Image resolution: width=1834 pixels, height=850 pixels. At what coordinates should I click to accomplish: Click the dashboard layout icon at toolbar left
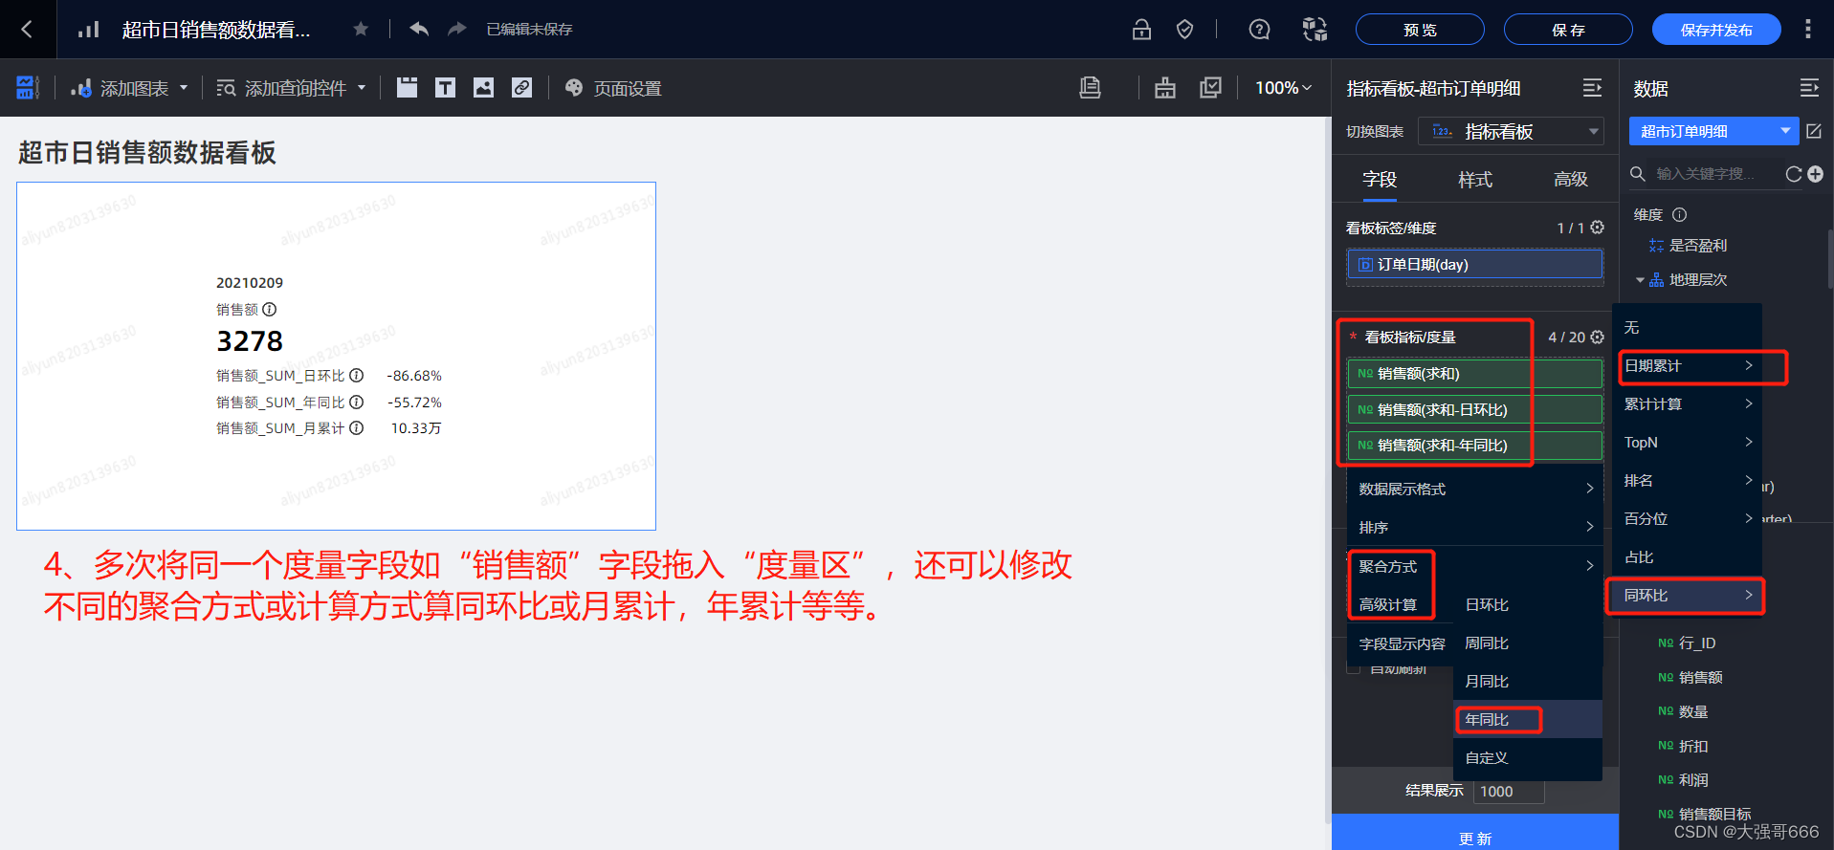pos(27,88)
